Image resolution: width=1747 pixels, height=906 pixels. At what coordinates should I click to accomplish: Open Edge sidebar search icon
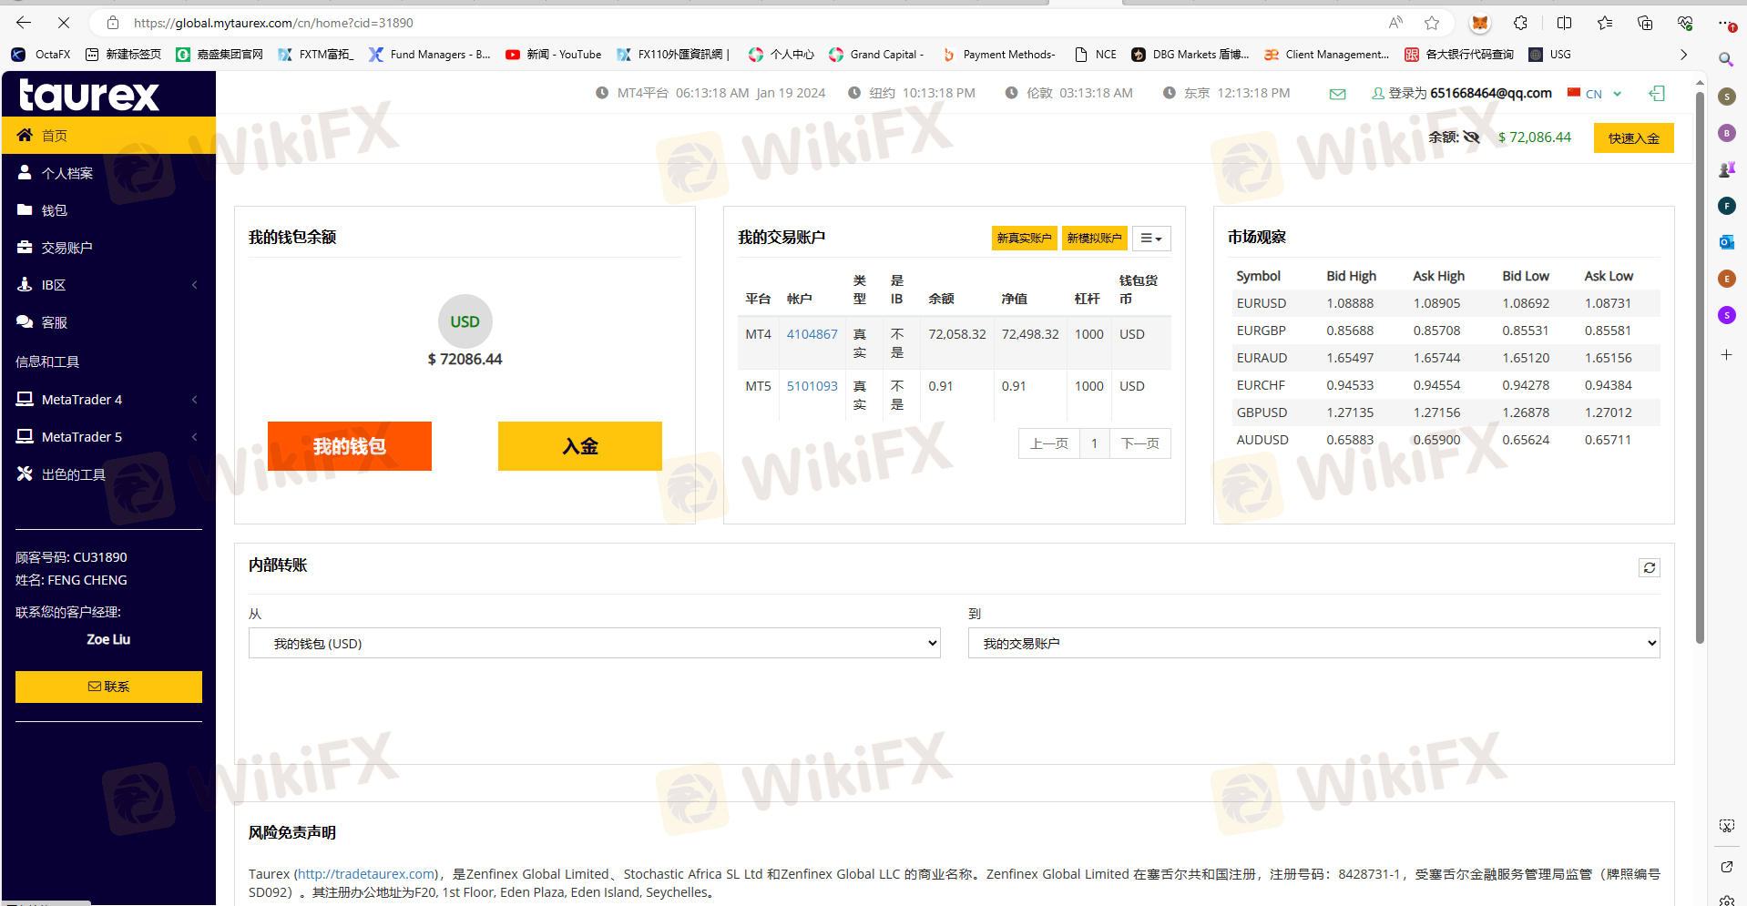pyautogui.click(x=1726, y=59)
